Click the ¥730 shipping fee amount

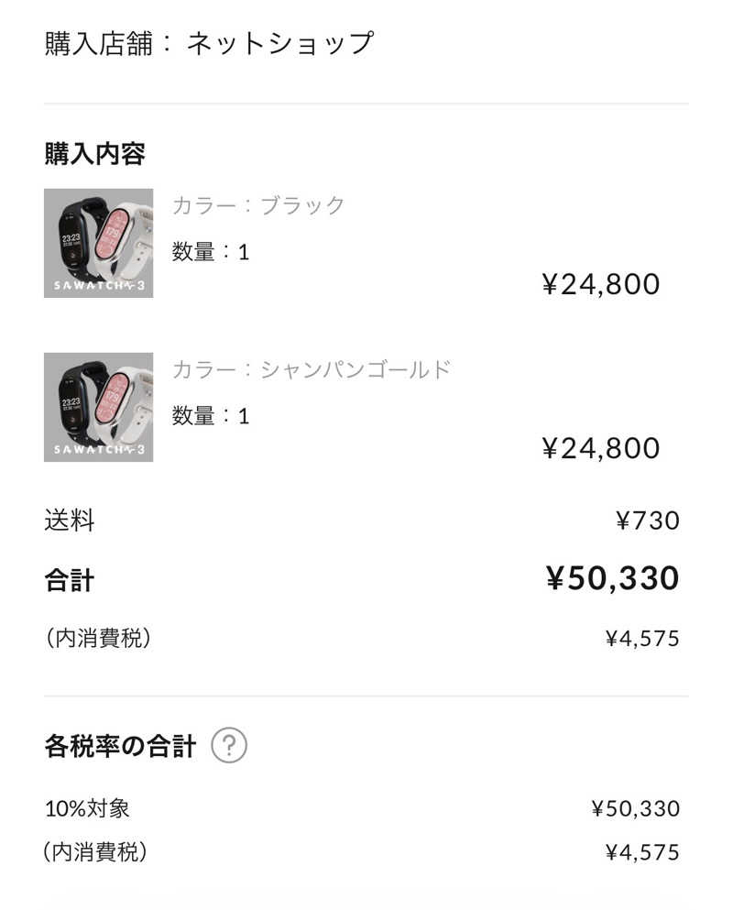tap(647, 521)
